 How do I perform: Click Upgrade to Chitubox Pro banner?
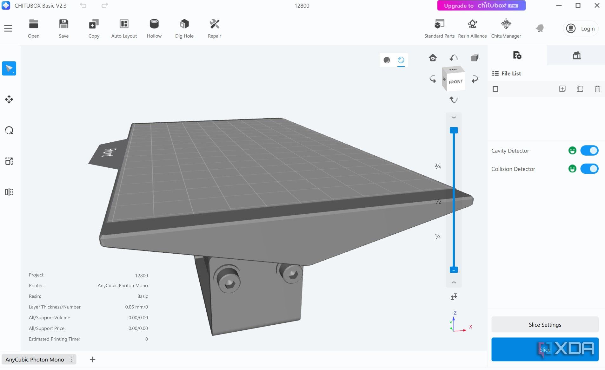[x=481, y=5]
